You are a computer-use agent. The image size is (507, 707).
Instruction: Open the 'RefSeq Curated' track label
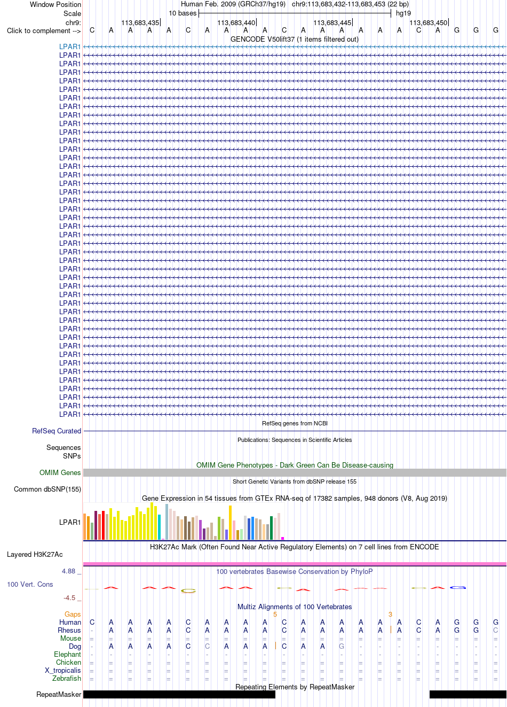click(57, 431)
